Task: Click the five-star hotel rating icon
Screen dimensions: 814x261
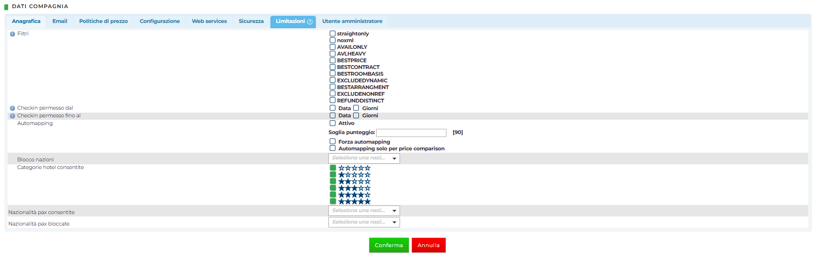Action: click(354, 202)
